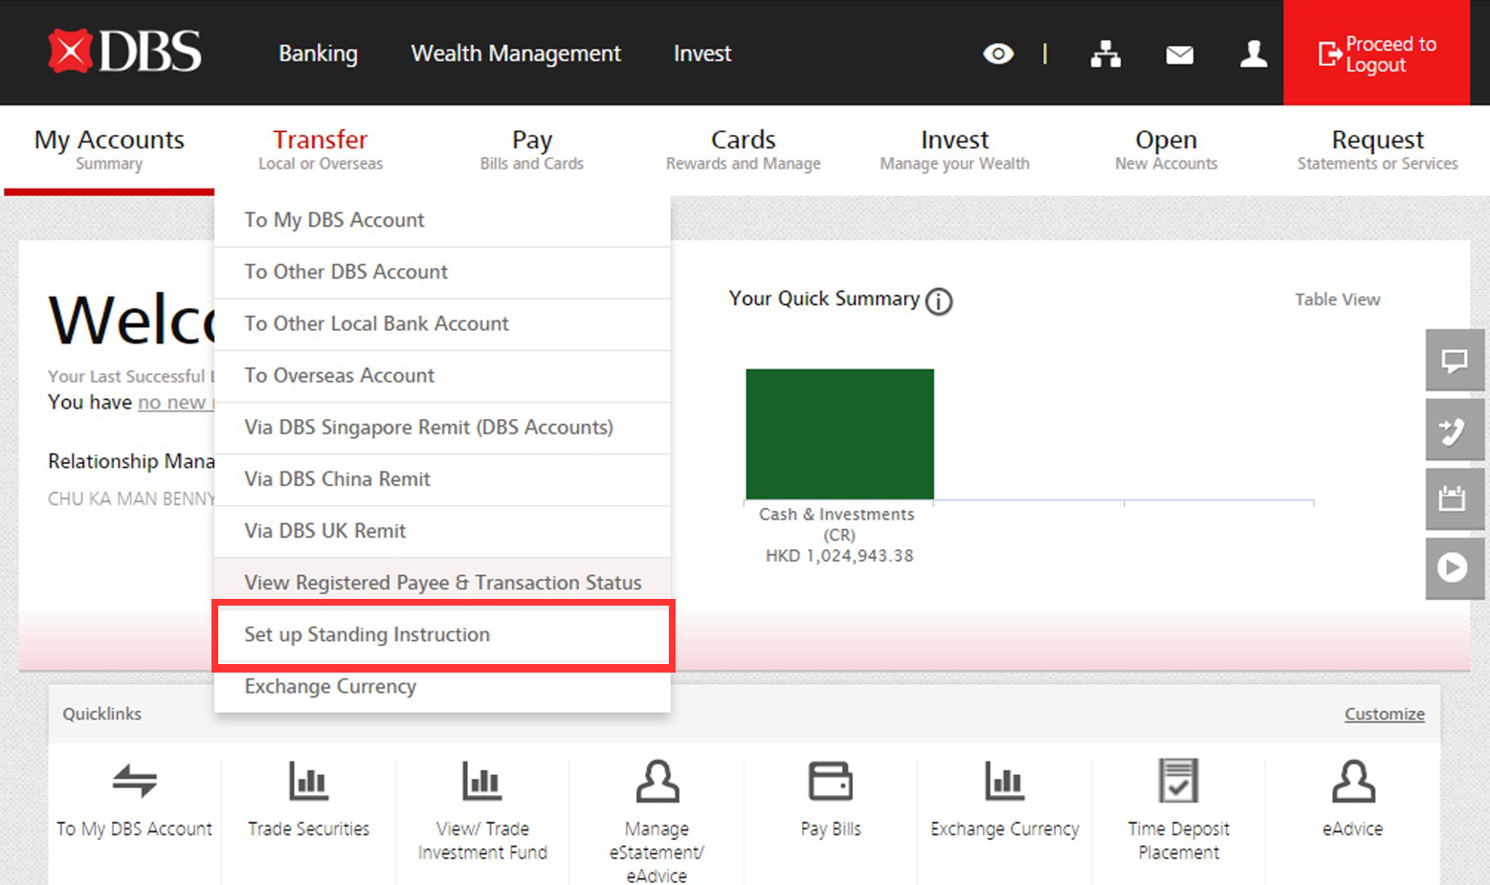Screen dimensions: 1490x885
Task: Click Proceed to Logout button
Action: coord(1376,54)
